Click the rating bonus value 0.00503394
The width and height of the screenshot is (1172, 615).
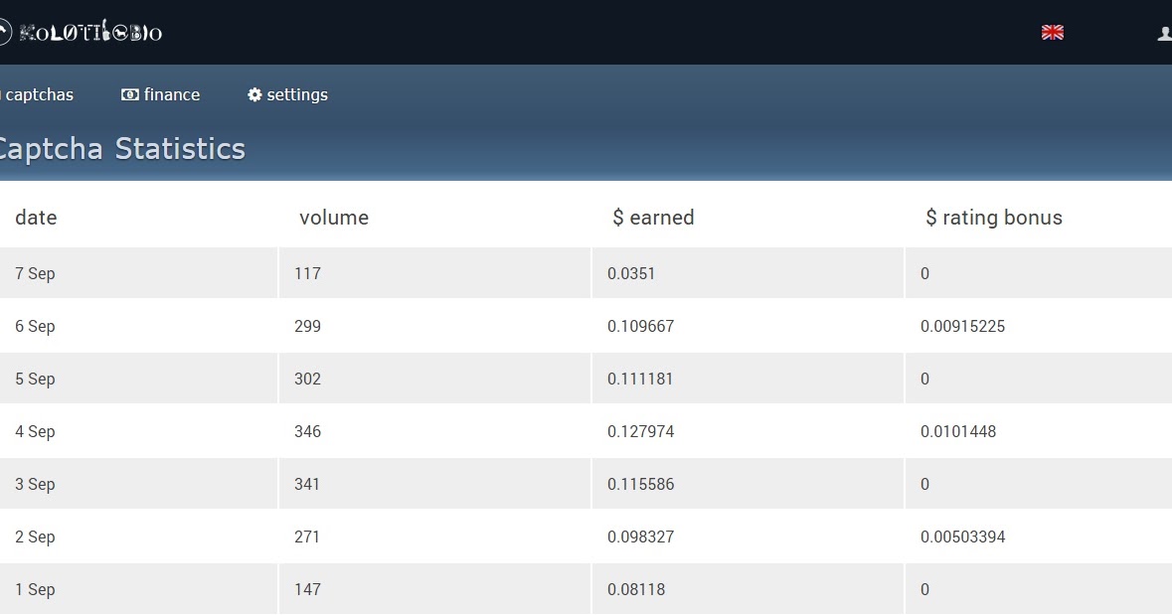coord(962,537)
